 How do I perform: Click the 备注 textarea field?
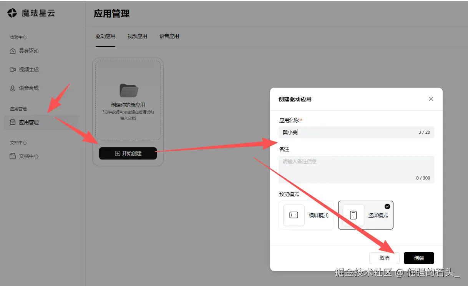point(356,170)
